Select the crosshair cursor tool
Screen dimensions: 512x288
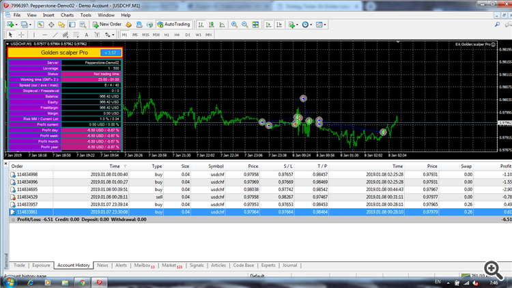pos(21,34)
